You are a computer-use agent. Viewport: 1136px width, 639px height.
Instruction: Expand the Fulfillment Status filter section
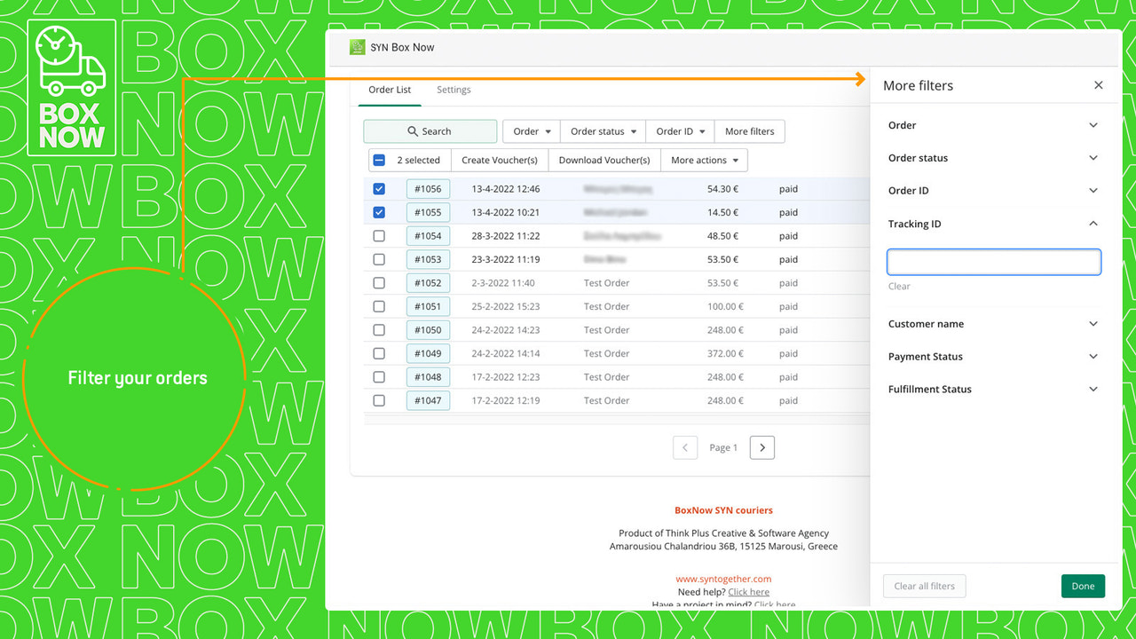pos(993,390)
